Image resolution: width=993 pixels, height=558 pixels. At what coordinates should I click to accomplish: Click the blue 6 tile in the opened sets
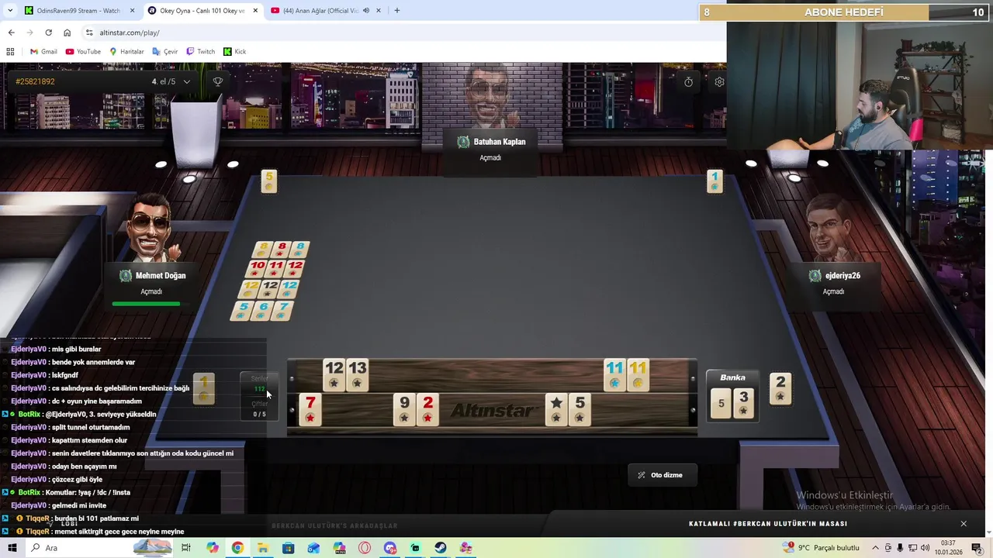tap(263, 311)
